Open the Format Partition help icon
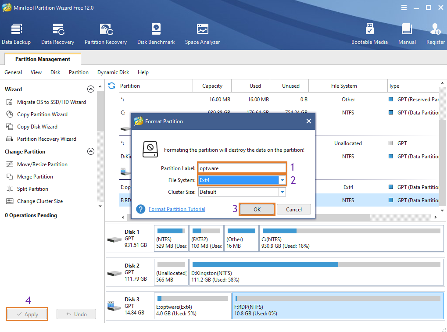 [x=140, y=209]
